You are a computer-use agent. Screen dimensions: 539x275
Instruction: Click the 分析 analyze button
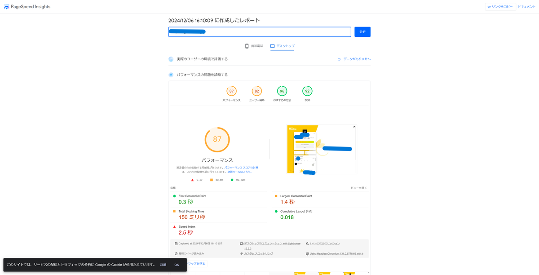(362, 32)
